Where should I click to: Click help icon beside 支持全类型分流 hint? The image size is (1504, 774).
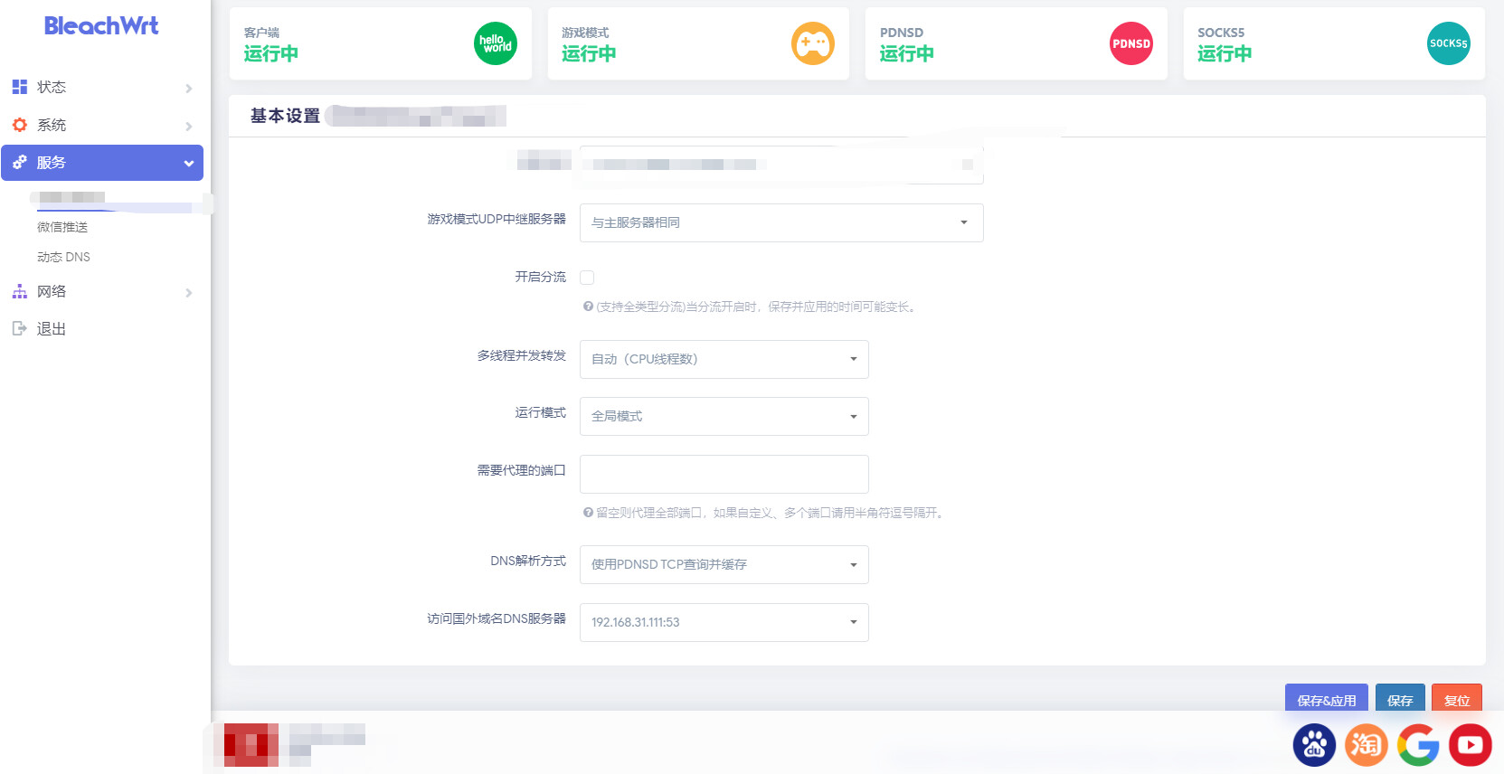(x=588, y=307)
